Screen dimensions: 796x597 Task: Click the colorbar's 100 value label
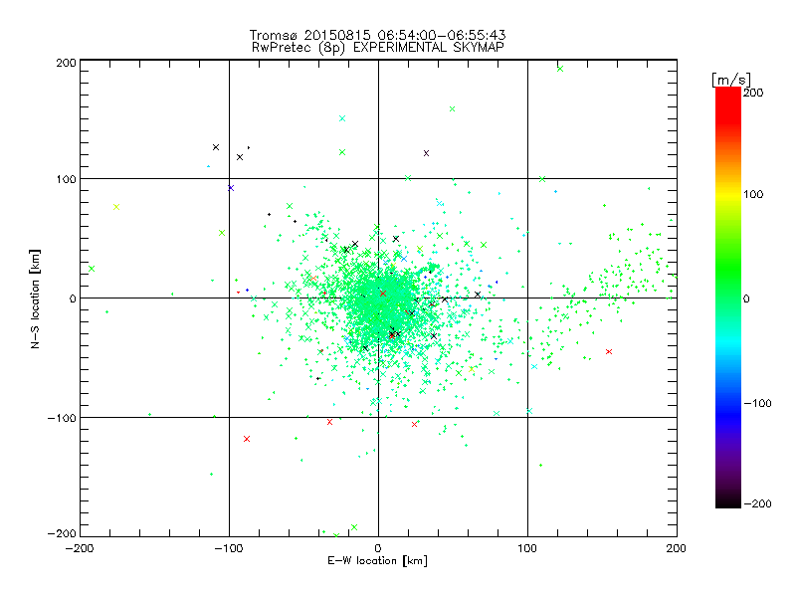click(753, 194)
